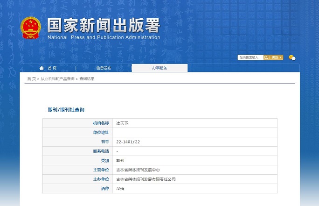Open the 类别 search category dropdown
319x206 pixels.
(277, 57)
